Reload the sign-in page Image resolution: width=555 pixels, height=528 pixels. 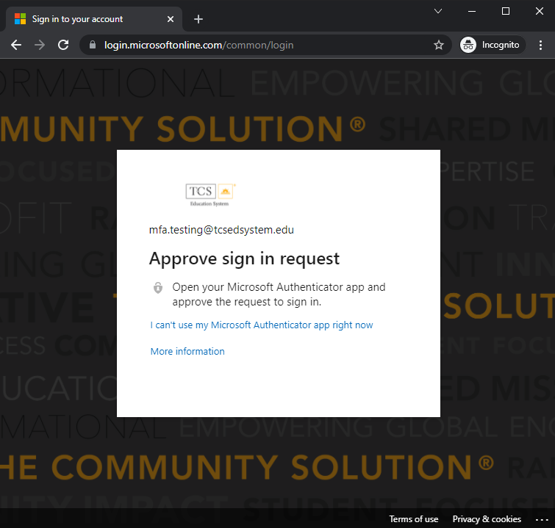63,45
